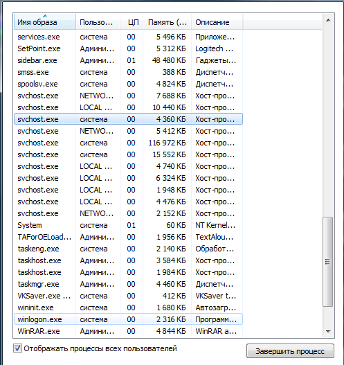
Task: Select the taskmgr.exe process
Action: click(128, 284)
